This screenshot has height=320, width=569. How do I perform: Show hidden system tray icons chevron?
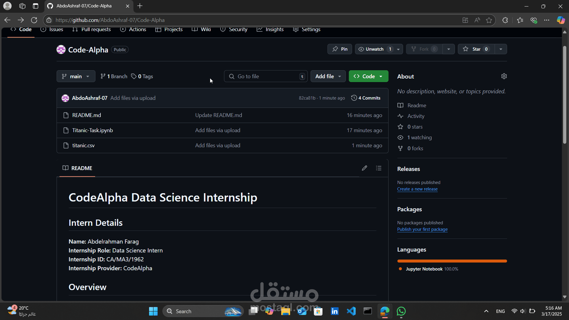pos(486,311)
